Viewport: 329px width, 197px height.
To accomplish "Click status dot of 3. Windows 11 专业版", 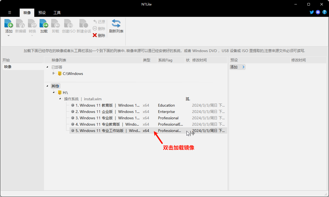I will [73, 118].
